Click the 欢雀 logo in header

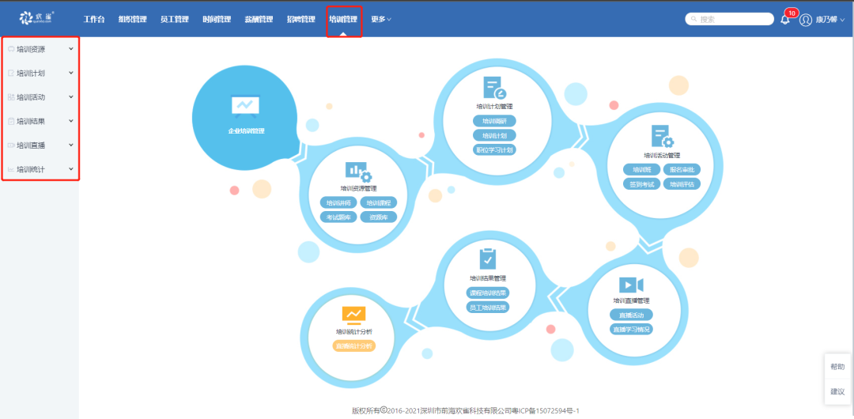click(36, 18)
